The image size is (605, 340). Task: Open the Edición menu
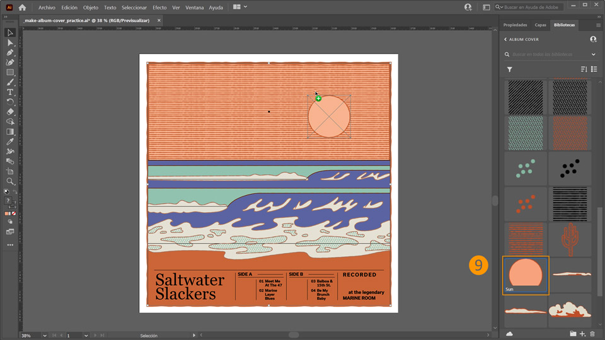pyautogui.click(x=69, y=8)
